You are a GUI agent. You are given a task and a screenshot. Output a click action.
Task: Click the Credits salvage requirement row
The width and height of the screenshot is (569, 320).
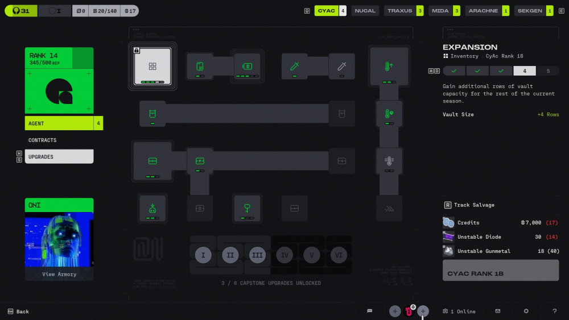[x=500, y=222]
